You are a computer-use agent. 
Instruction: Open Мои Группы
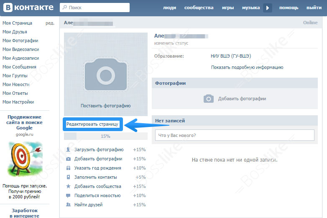point(15,76)
